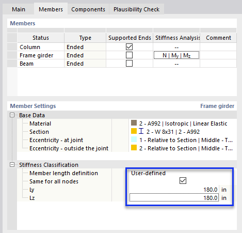
Task: Click the Column stiffness analysis dash cell
Action: [176, 47]
